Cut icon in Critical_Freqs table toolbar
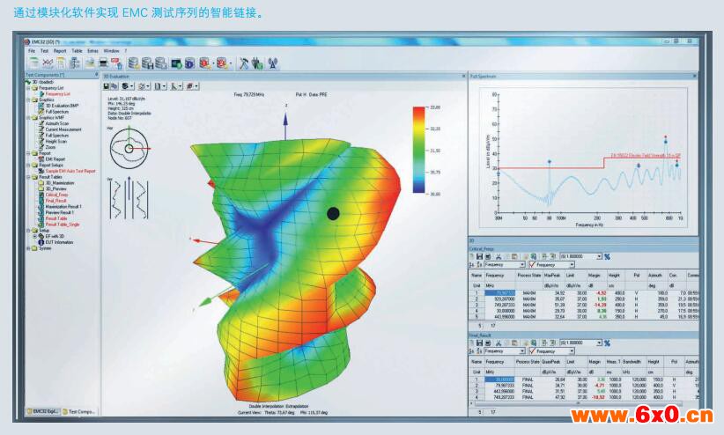Viewport: 724px width, 435px height. point(499,257)
